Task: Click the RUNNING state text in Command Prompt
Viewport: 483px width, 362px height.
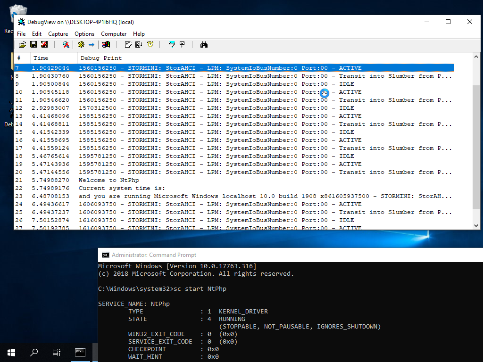Action: [232, 319]
